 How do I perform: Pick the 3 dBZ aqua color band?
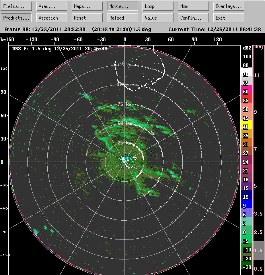pos(247,221)
